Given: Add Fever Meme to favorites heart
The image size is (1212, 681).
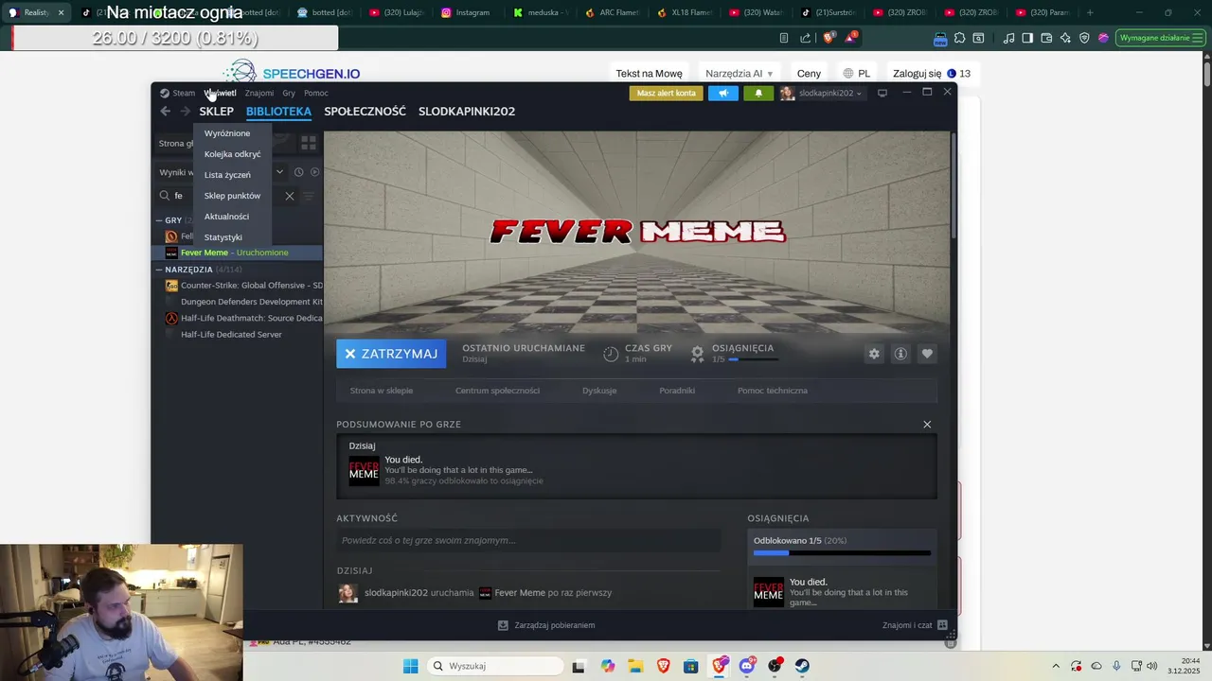Looking at the screenshot, I should tap(927, 354).
